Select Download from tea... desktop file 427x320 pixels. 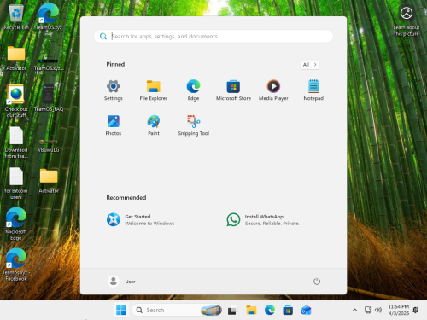point(16,143)
